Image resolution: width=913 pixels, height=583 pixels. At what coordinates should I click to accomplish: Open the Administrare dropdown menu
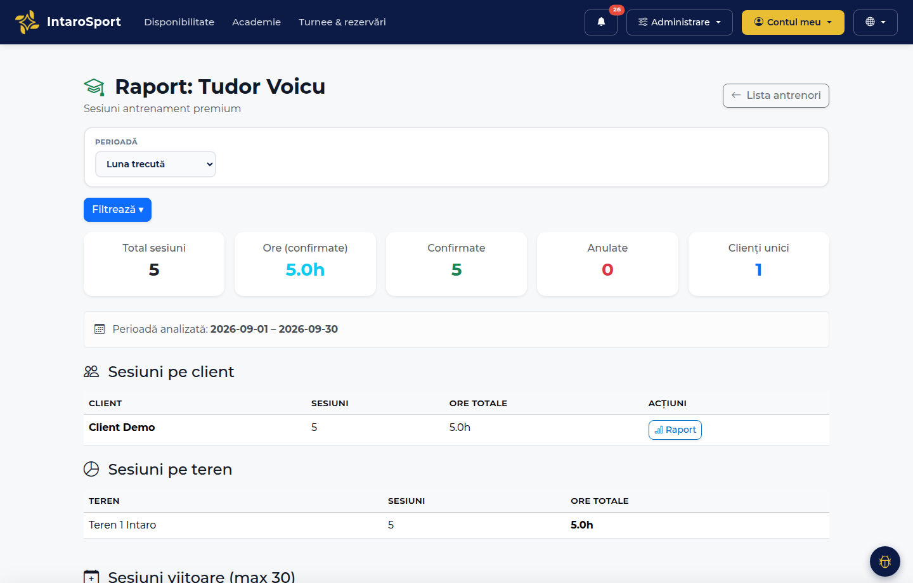coord(680,22)
